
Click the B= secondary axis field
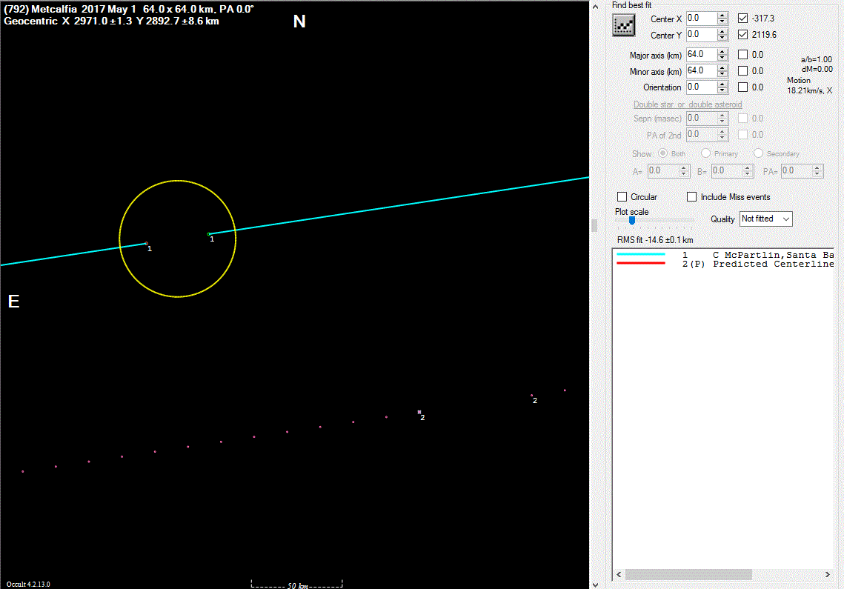tap(726, 170)
